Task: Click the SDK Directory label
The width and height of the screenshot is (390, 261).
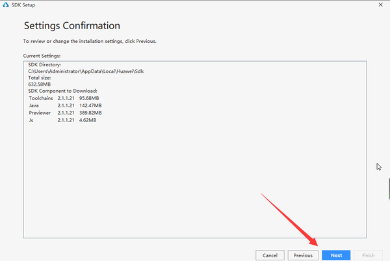Action: (x=44, y=64)
